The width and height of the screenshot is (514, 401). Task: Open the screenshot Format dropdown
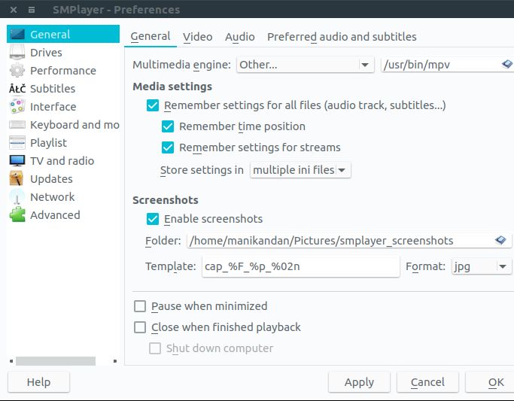point(481,266)
